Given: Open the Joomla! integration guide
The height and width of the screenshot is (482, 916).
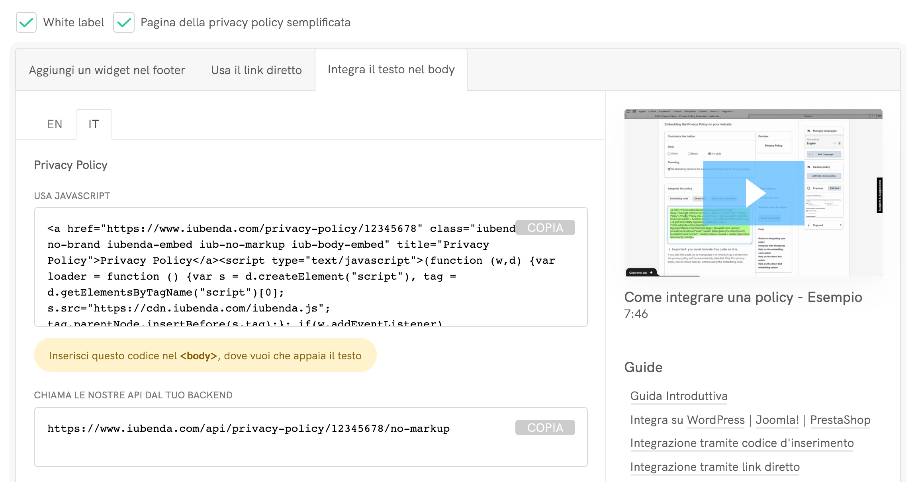Looking at the screenshot, I should 777,420.
